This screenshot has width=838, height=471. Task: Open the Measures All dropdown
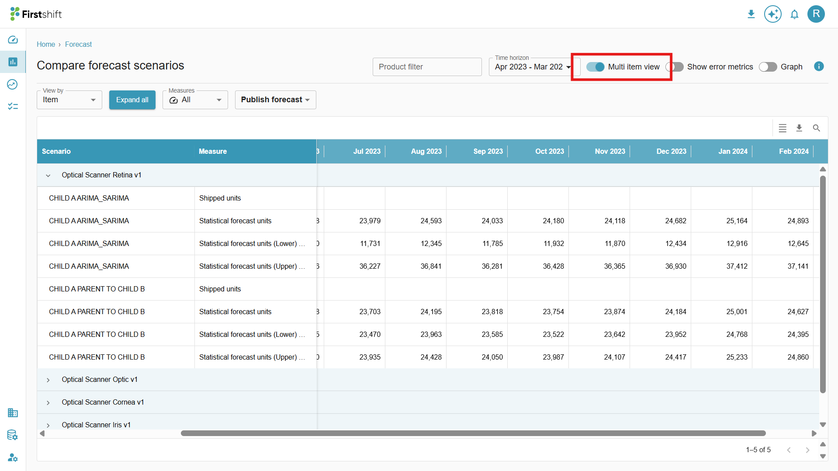(195, 100)
